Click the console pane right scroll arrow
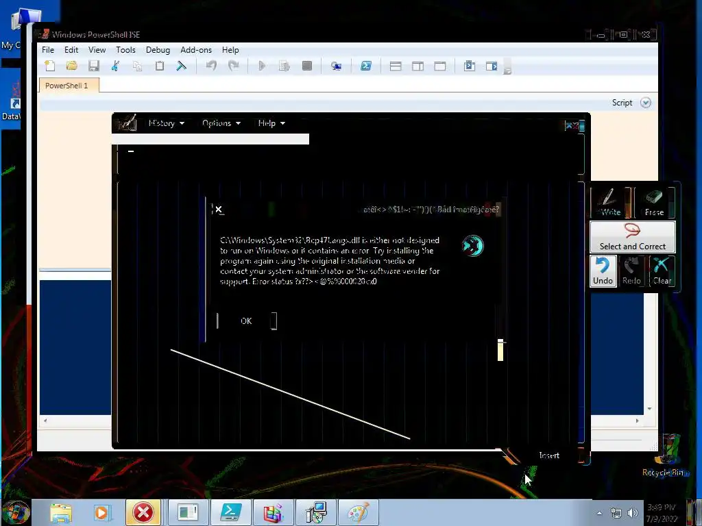This screenshot has width=702, height=526. [x=638, y=421]
